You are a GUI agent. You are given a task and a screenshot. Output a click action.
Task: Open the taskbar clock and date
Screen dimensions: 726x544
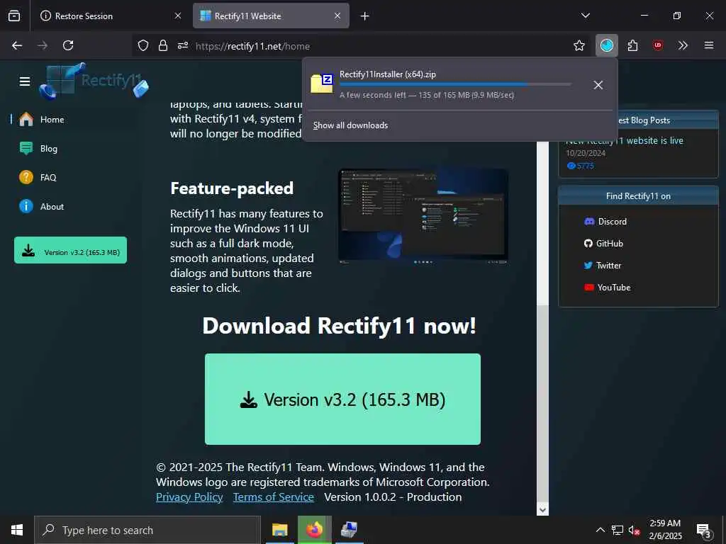coord(665,530)
